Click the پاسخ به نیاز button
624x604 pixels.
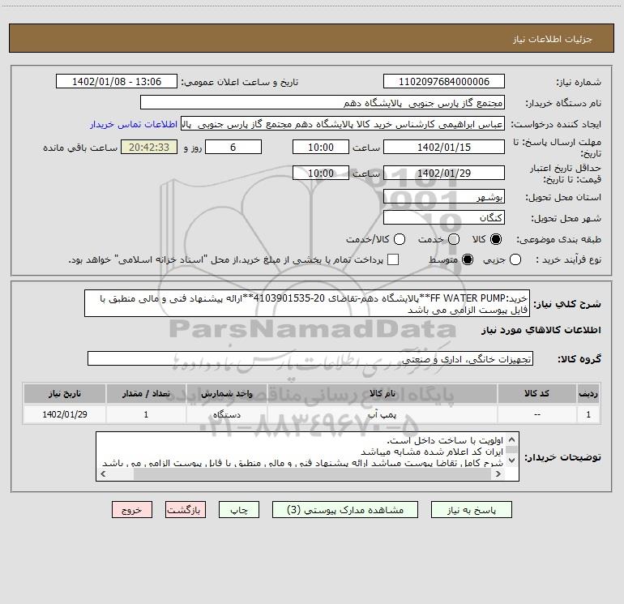(x=472, y=510)
